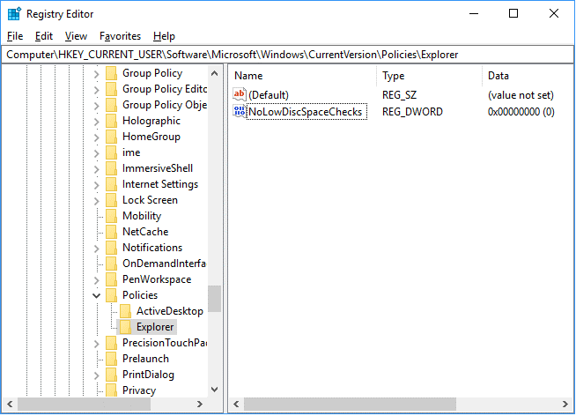Click the tree vertical scrollbar thumb

coord(215,299)
